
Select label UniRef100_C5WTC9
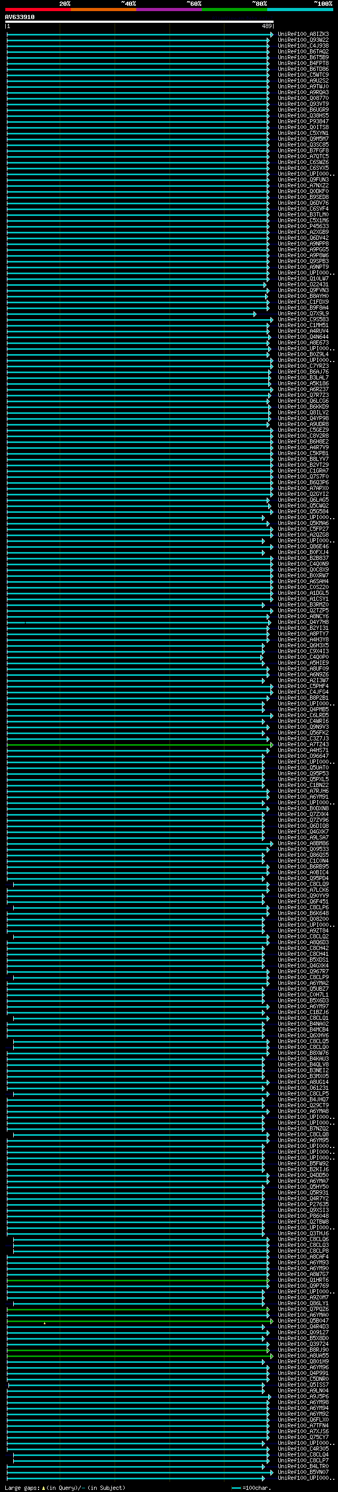click(303, 75)
